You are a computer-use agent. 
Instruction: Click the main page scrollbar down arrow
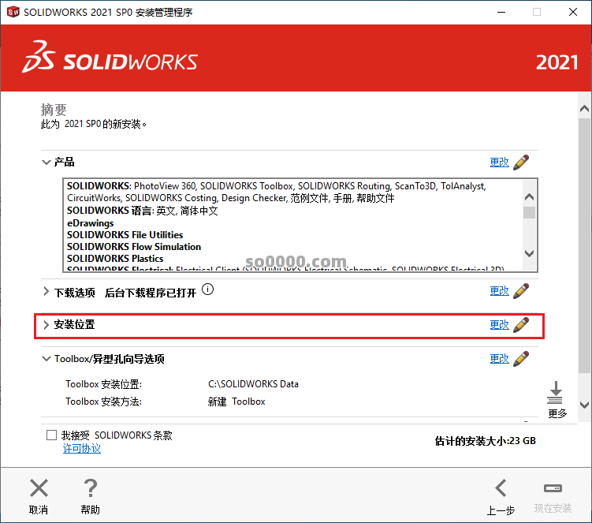pos(584,405)
